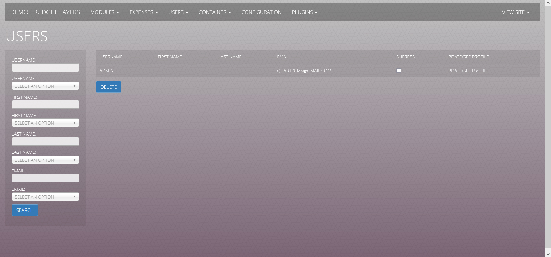This screenshot has height=257, width=551.
Task: Click the Delete button
Action: tap(108, 87)
